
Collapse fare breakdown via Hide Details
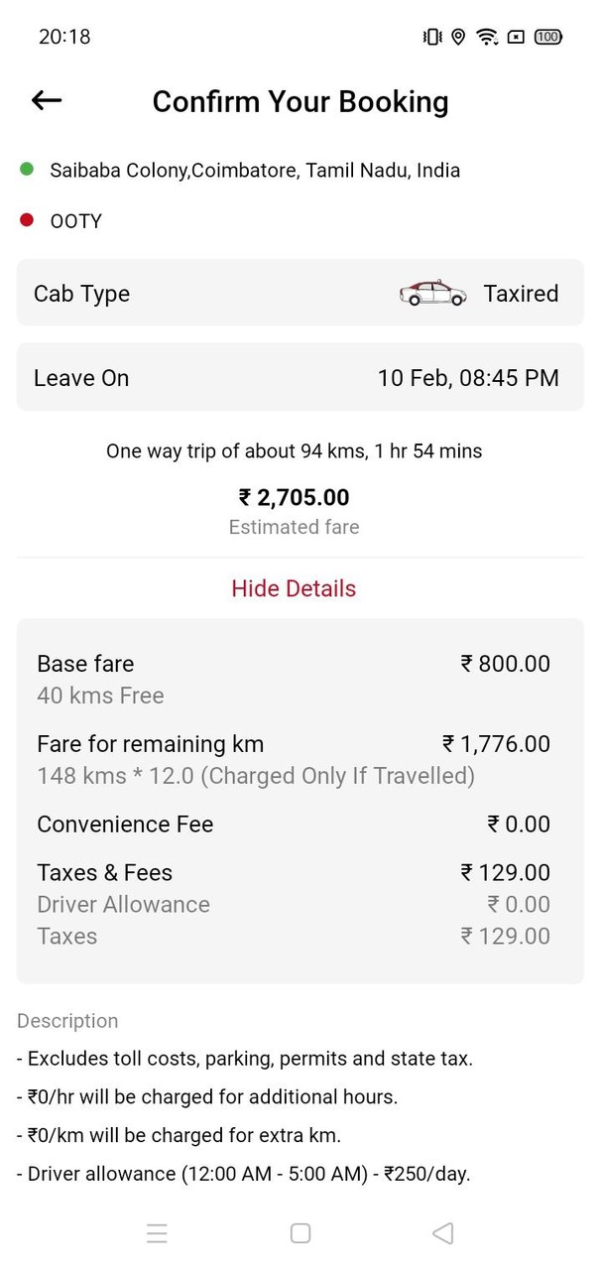[x=294, y=587]
